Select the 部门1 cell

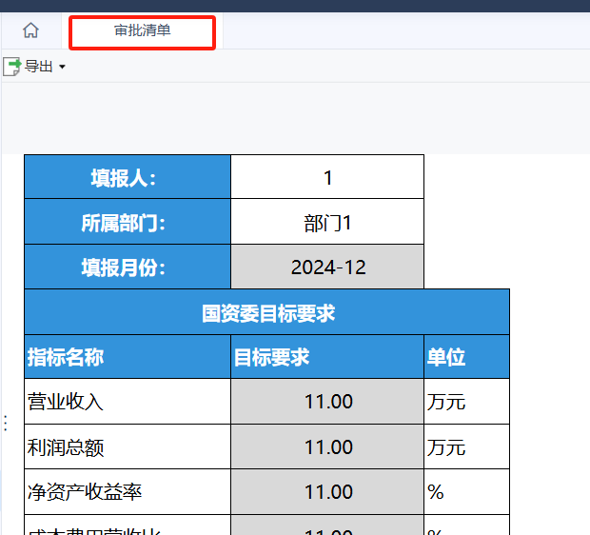tap(327, 222)
